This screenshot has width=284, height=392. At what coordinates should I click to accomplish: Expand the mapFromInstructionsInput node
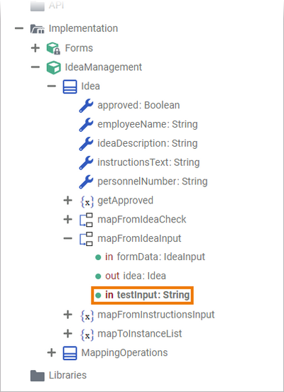pyautogui.click(x=67, y=315)
